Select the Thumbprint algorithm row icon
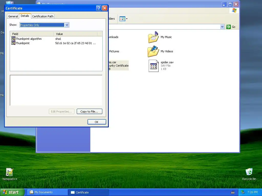262x196 pixels. 13,39
